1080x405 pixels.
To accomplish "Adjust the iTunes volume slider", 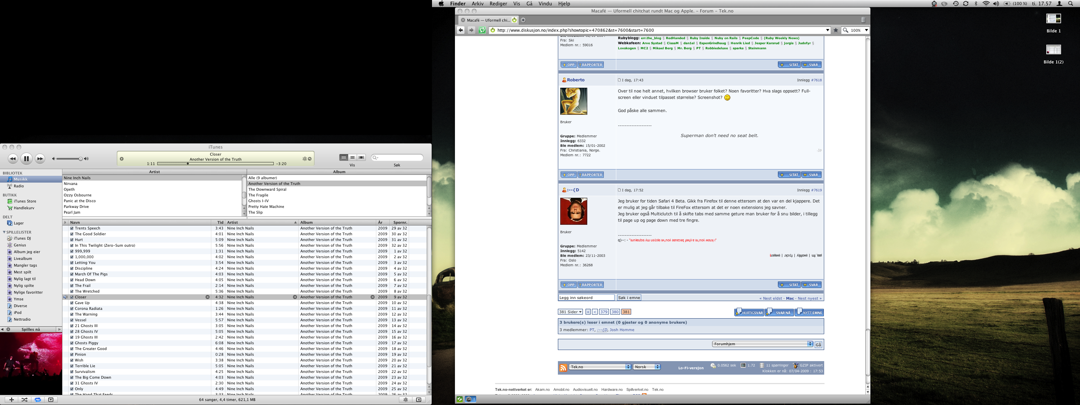I will 69,159.
